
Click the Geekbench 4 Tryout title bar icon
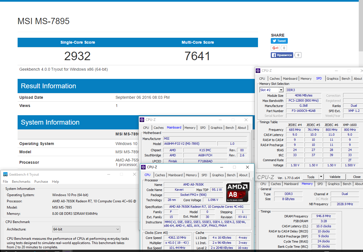coord(5,175)
